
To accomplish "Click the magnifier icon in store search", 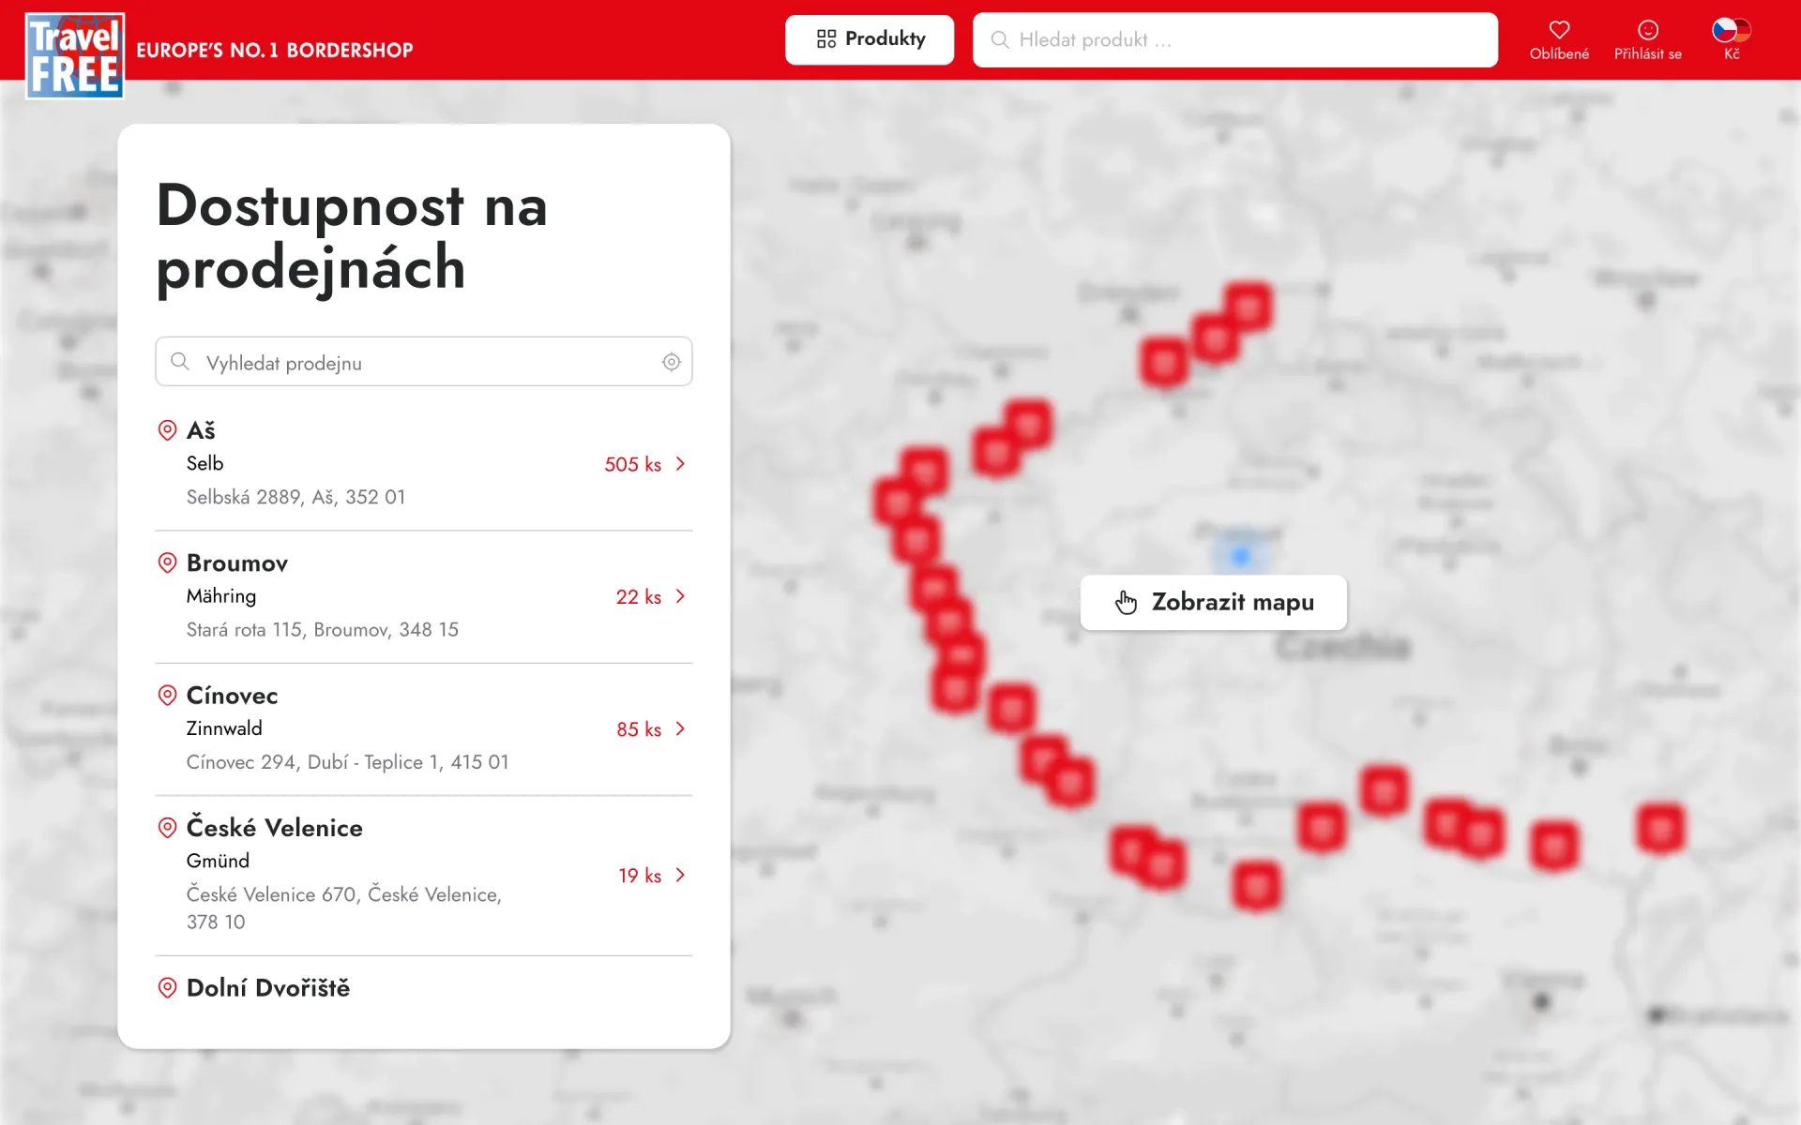I will [x=180, y=362].
